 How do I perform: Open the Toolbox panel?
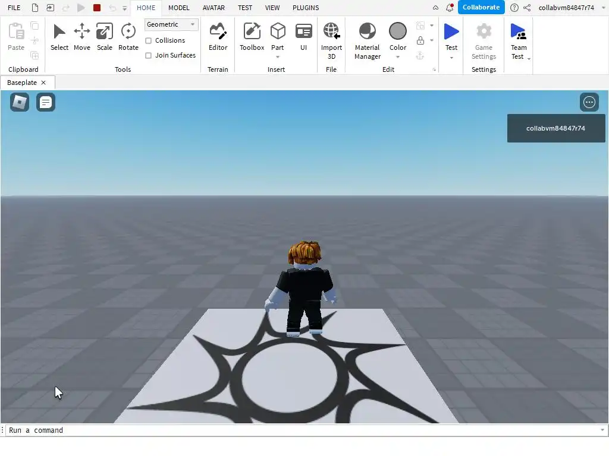point(252,37)
